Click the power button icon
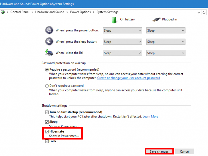This screenshot has height=156, width=208. pos(49,30)
